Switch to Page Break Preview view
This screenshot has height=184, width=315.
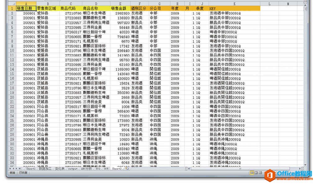coord(260,173)
